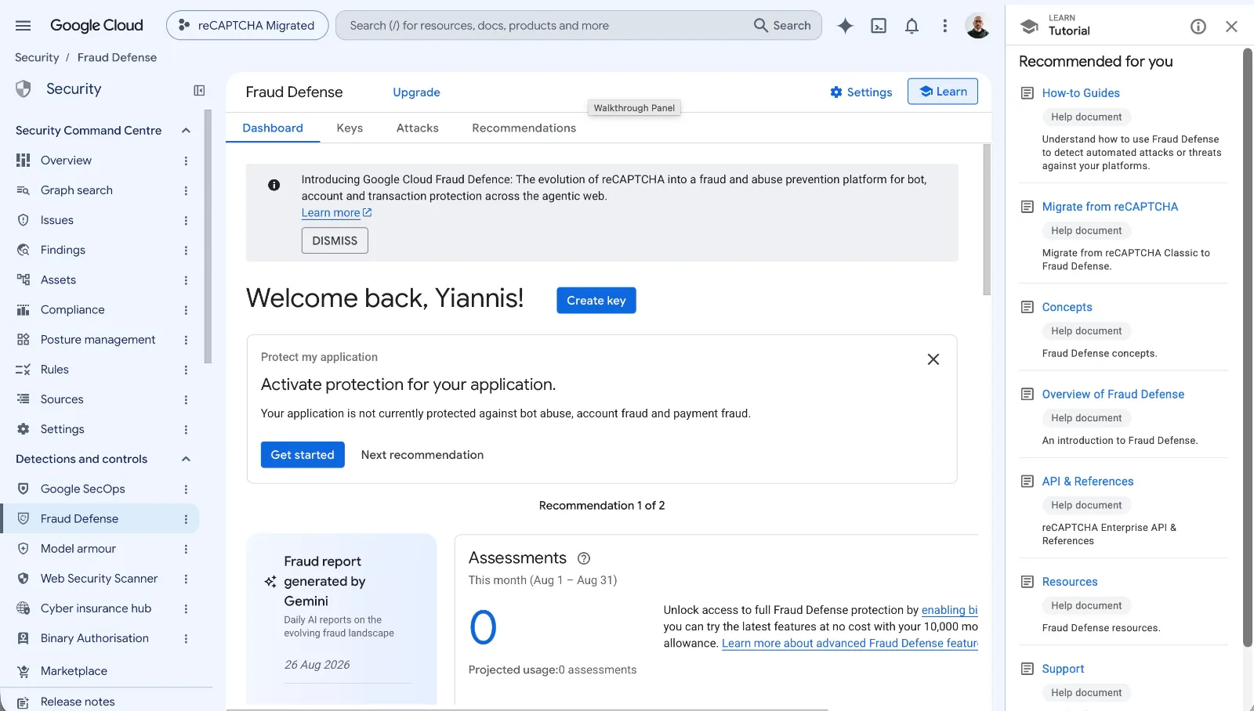Open the Sources page icon
This screenshot has width=1254, height=711.
click(x=24, y=399)
